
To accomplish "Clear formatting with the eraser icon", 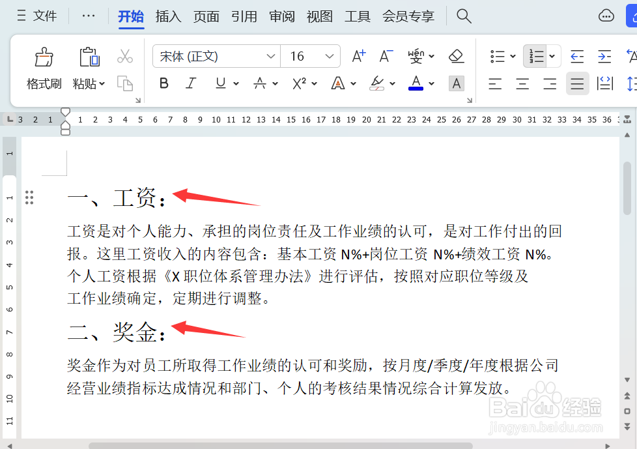I will pos(456,56).
